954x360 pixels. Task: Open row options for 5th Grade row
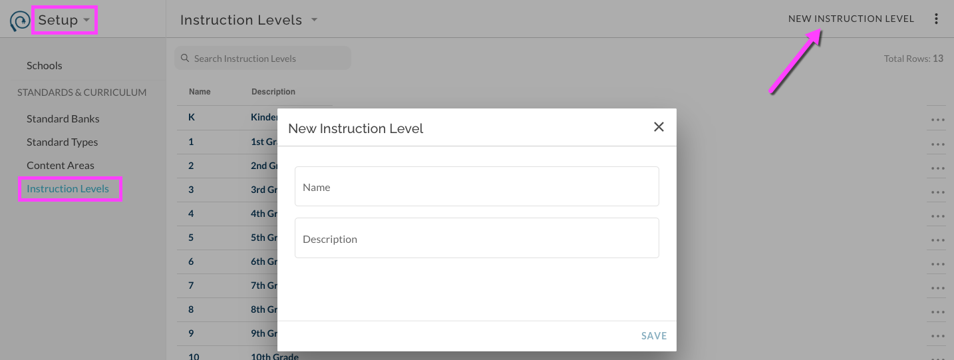938,240
